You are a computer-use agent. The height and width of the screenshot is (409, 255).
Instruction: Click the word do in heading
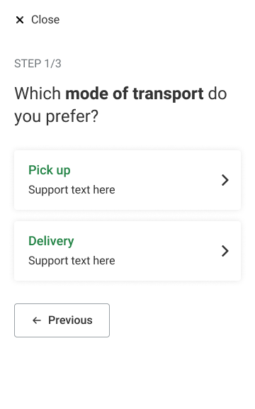pyautogui.click(x=217, y=94)
